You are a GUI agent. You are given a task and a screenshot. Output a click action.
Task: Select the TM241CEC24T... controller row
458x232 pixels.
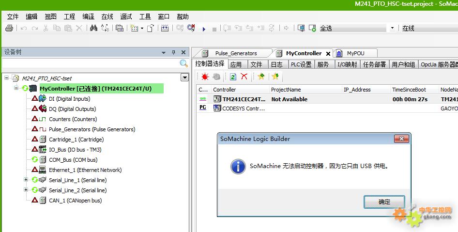tap(327, 99)
